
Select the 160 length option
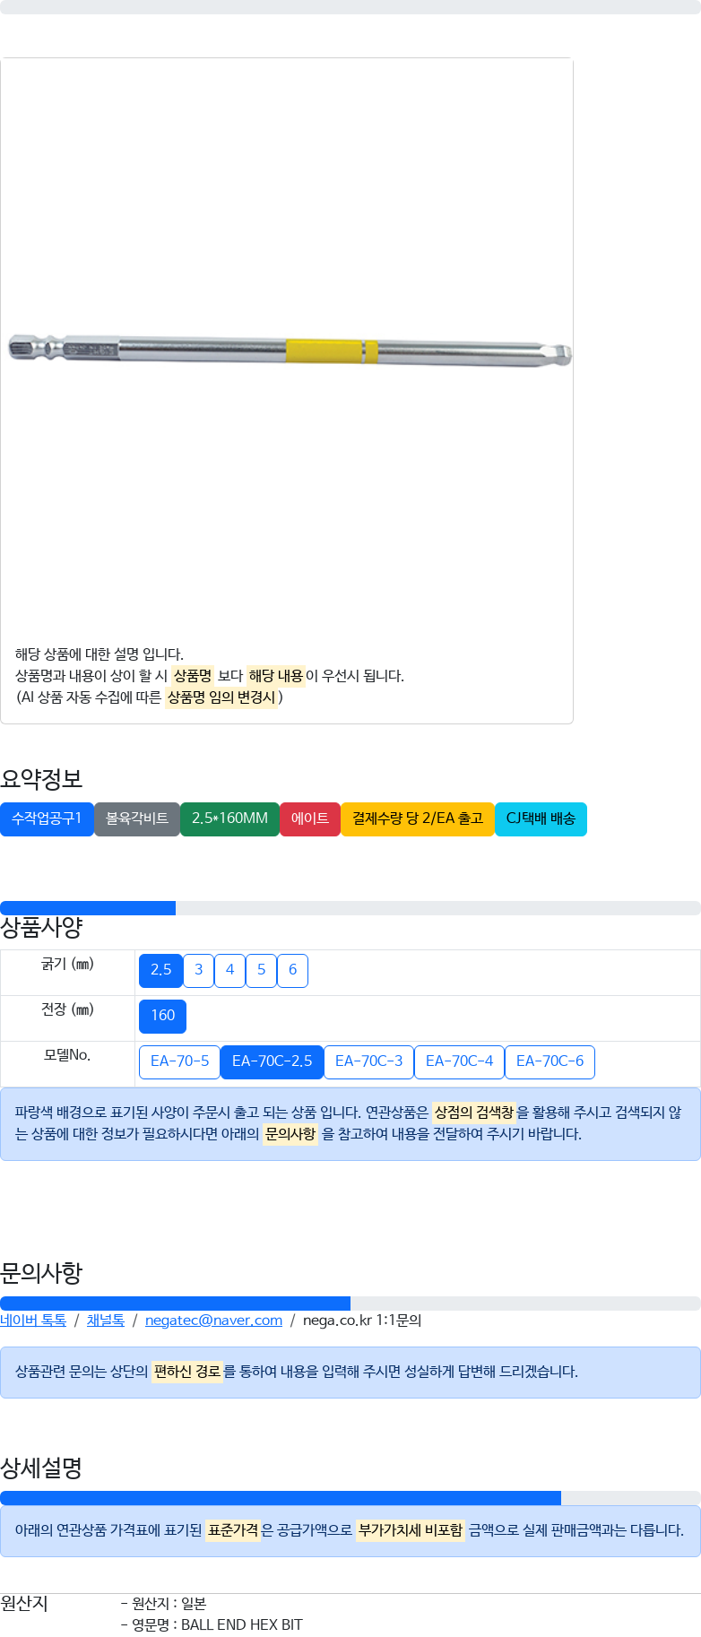162,1017
